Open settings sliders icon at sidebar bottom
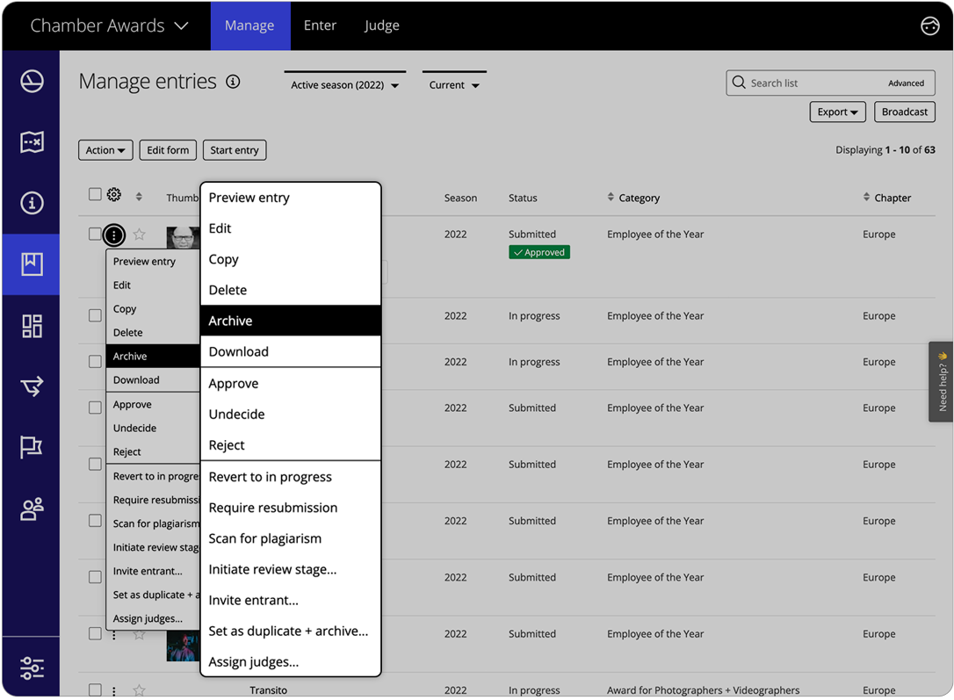954x700 pixels. 32,668
